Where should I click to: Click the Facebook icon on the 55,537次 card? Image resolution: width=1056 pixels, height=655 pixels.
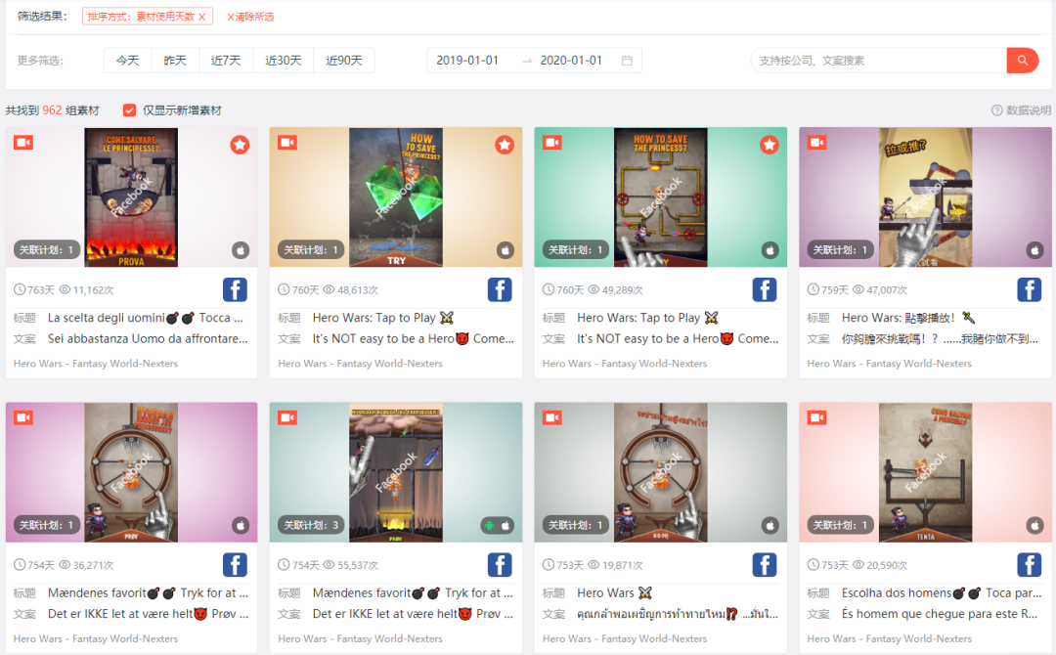(x=500, y=565)
